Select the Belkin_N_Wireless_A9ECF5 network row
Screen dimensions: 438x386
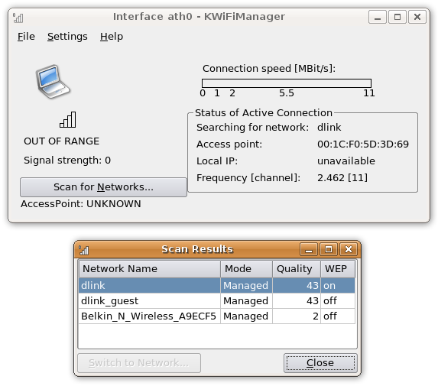click(217, 316)
